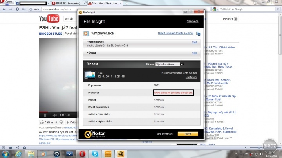Click the YouTube search box 'vim já?'
Viewport: 282px width, 158px height.
tap(70, 19)
